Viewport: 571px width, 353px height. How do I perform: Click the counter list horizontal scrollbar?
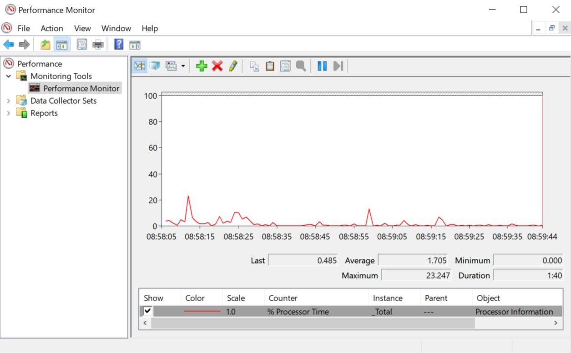[x=309, y=323]
